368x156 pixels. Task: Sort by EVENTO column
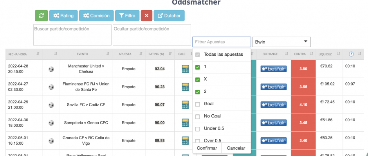coord(86,54)
